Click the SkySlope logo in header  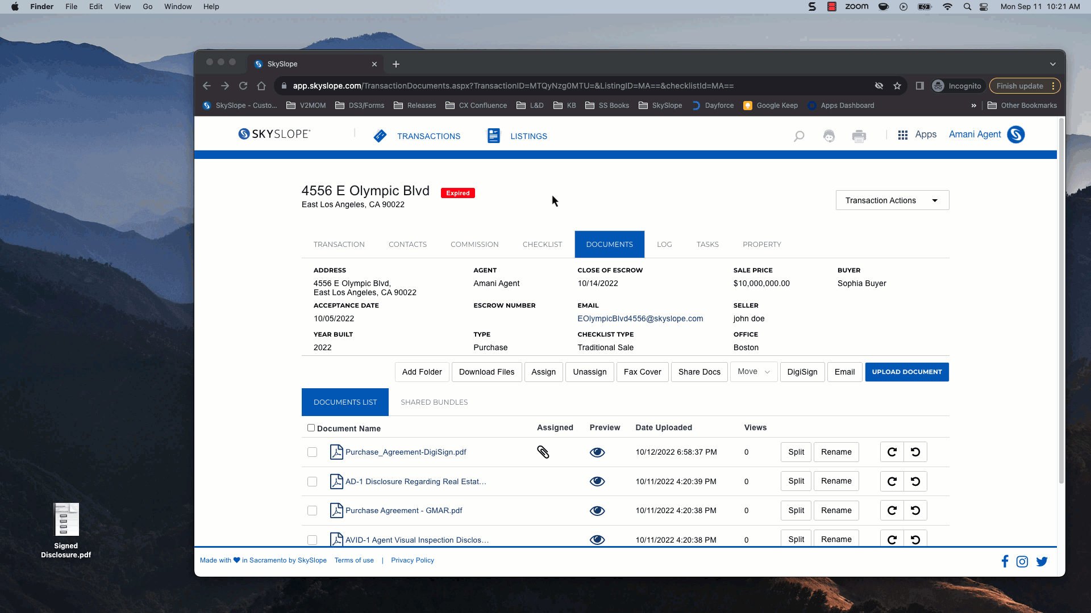click(x=274, y=134)
